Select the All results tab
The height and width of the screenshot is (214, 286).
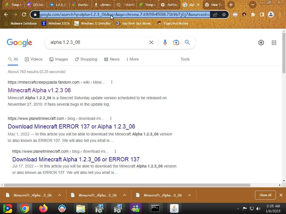[x=13, y=59]
